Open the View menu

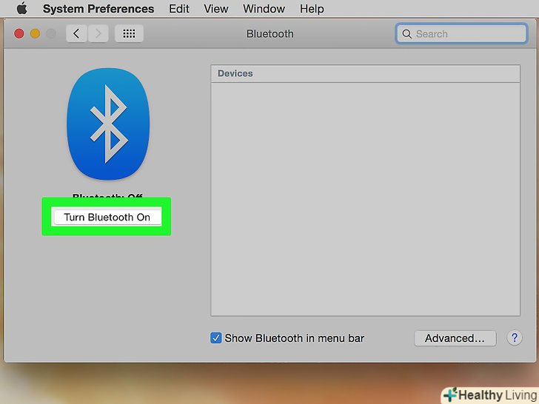[x=216, y=9]
